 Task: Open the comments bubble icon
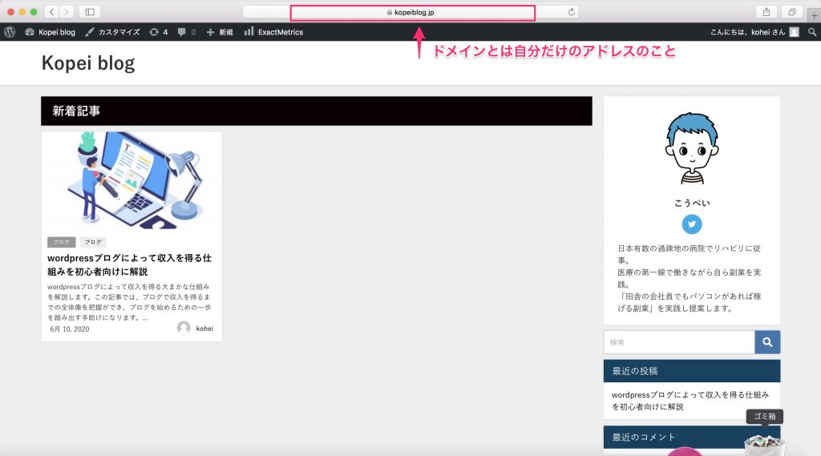(x=186, y=32)
